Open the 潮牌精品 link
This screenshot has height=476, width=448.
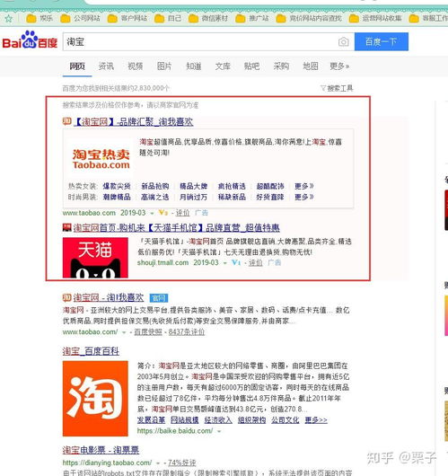tap(117, 197)
